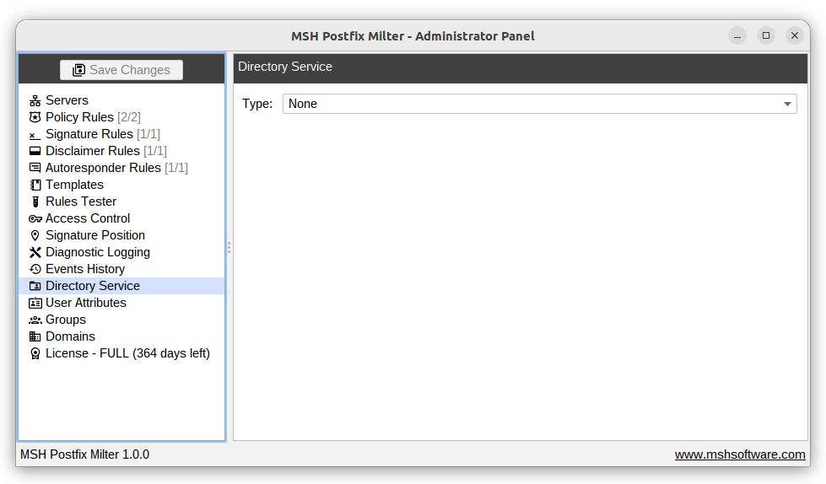
Task: Click the Signature Position pin icon
Action: pyautogui.click(x=35, y=235)
